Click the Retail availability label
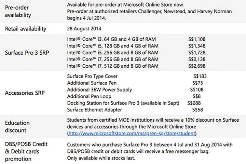The image size is (246, 164). (26, 28)
